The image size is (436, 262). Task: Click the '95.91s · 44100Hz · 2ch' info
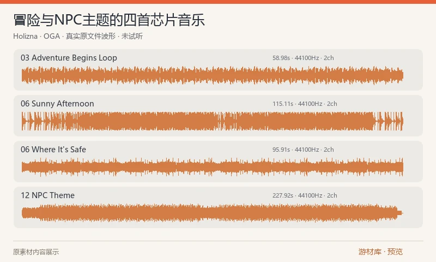pos(303,150)
